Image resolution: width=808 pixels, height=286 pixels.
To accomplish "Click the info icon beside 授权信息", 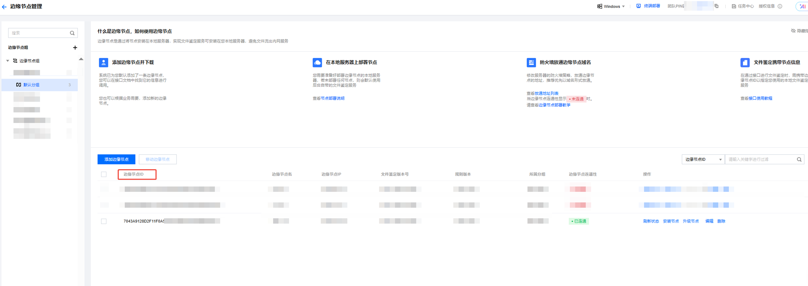I will tap(780, 6).
